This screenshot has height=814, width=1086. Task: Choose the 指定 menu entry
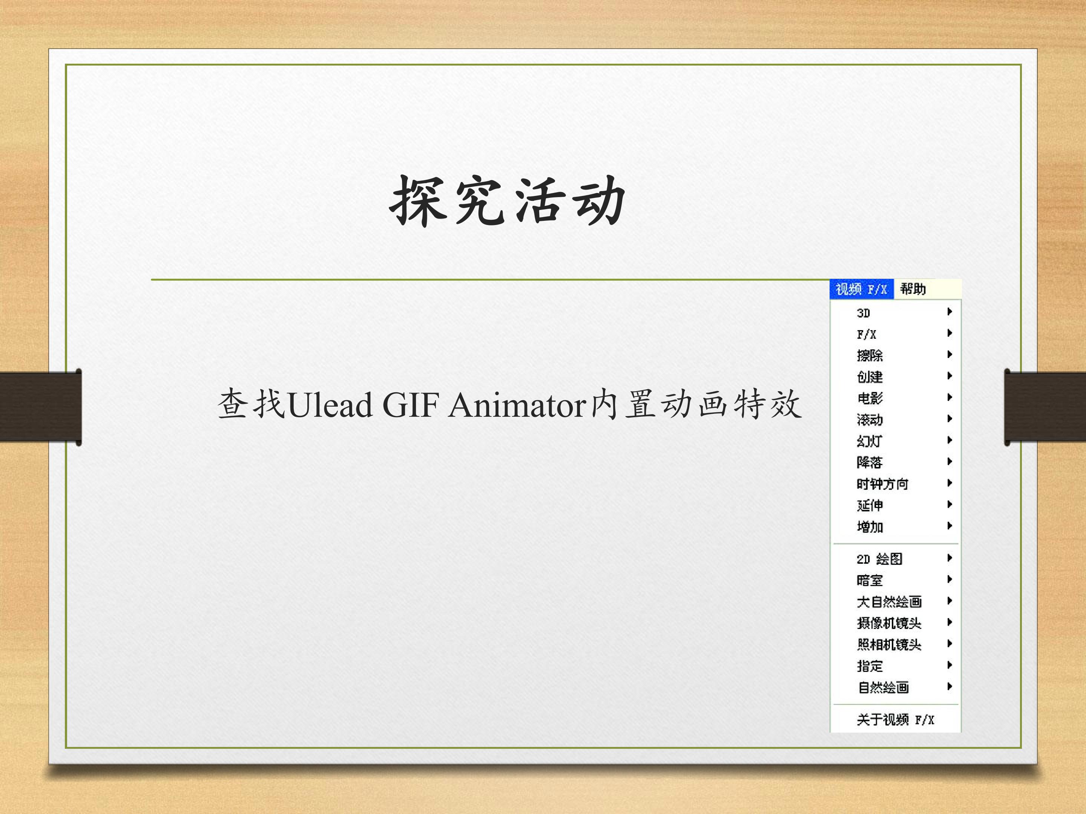pos(895,666)
